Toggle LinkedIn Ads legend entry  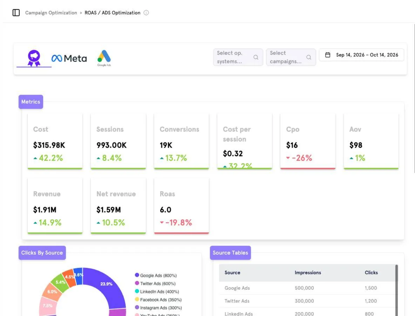[x=157, y=292]
